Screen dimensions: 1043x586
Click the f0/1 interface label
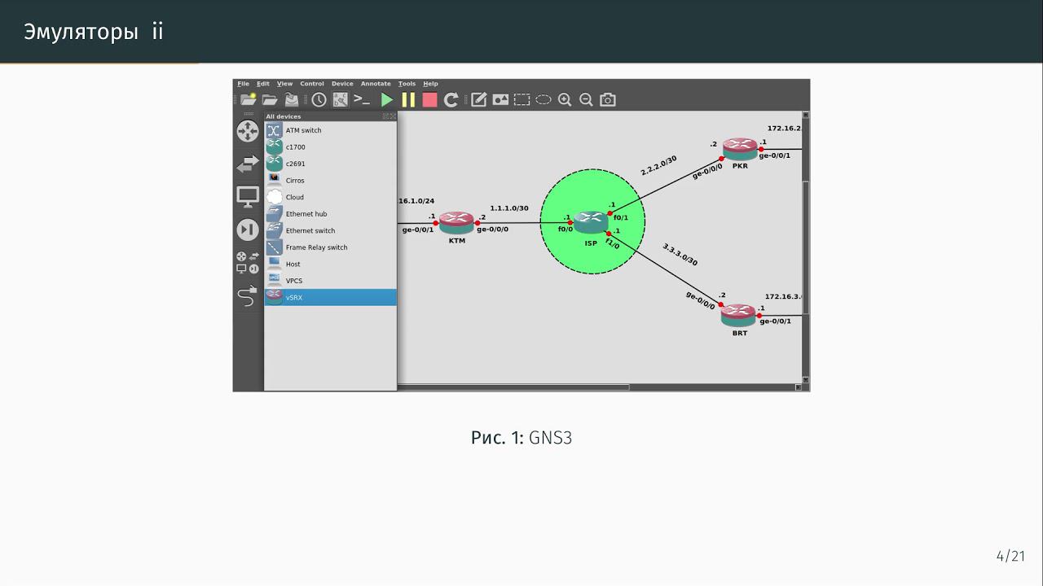tap(621, 217)
